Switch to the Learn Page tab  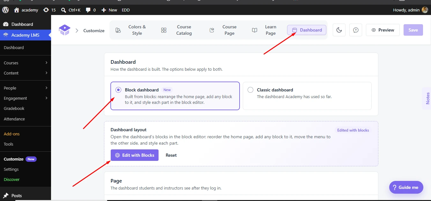pos(264,30)
